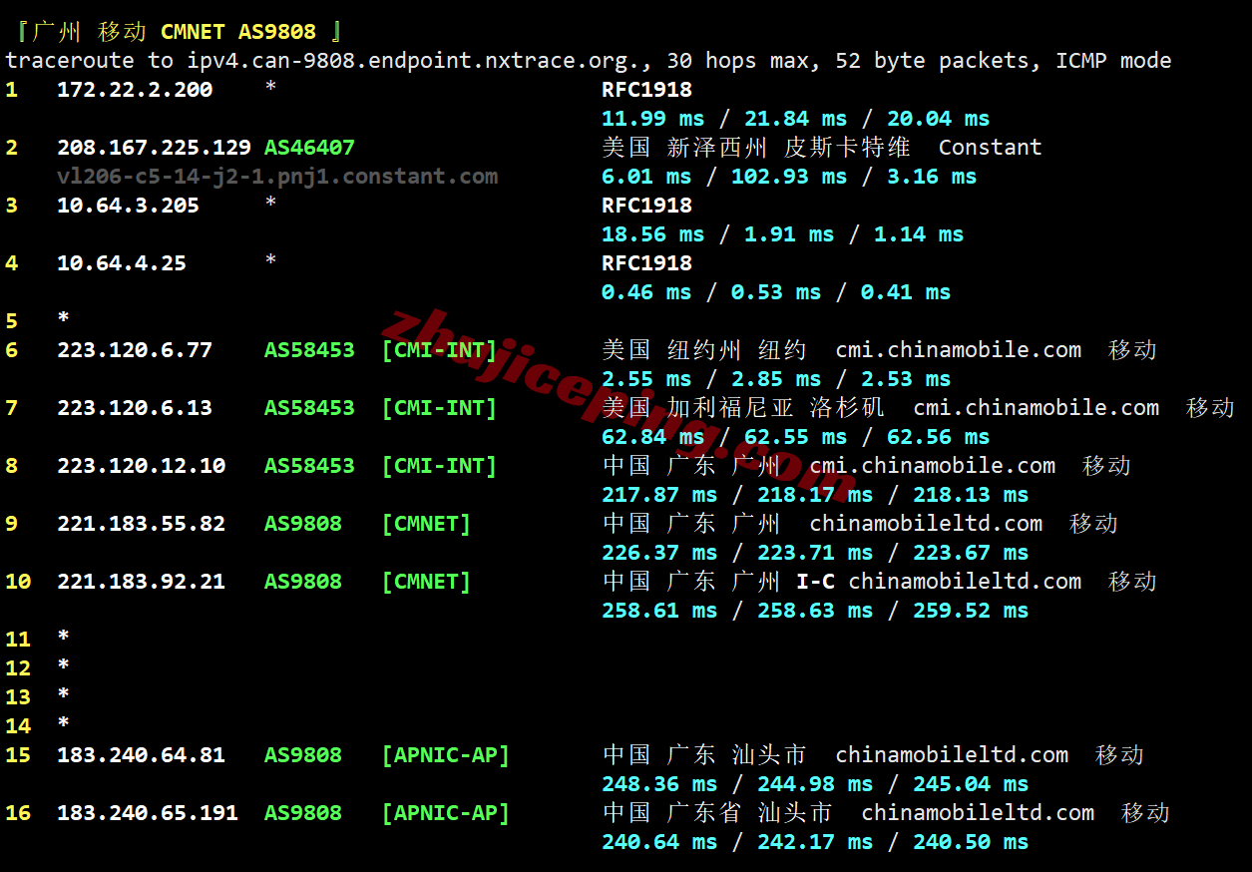Click hop number 12
The height and width of the screenshot is (872, 1252).
[18, 668]
